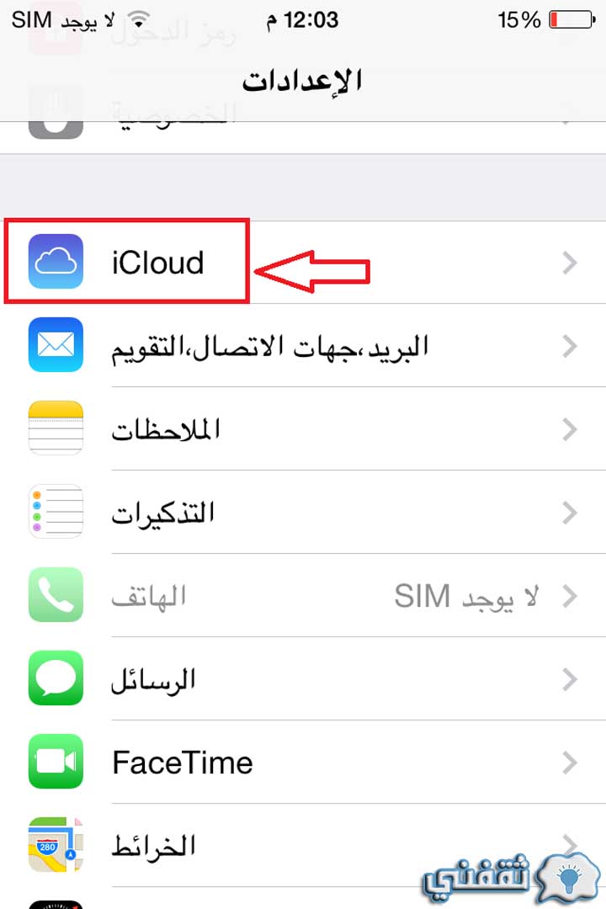The image size is (606, 909).
Task: Tap the green Phone handset icon
Action: (x=56, y=595)
